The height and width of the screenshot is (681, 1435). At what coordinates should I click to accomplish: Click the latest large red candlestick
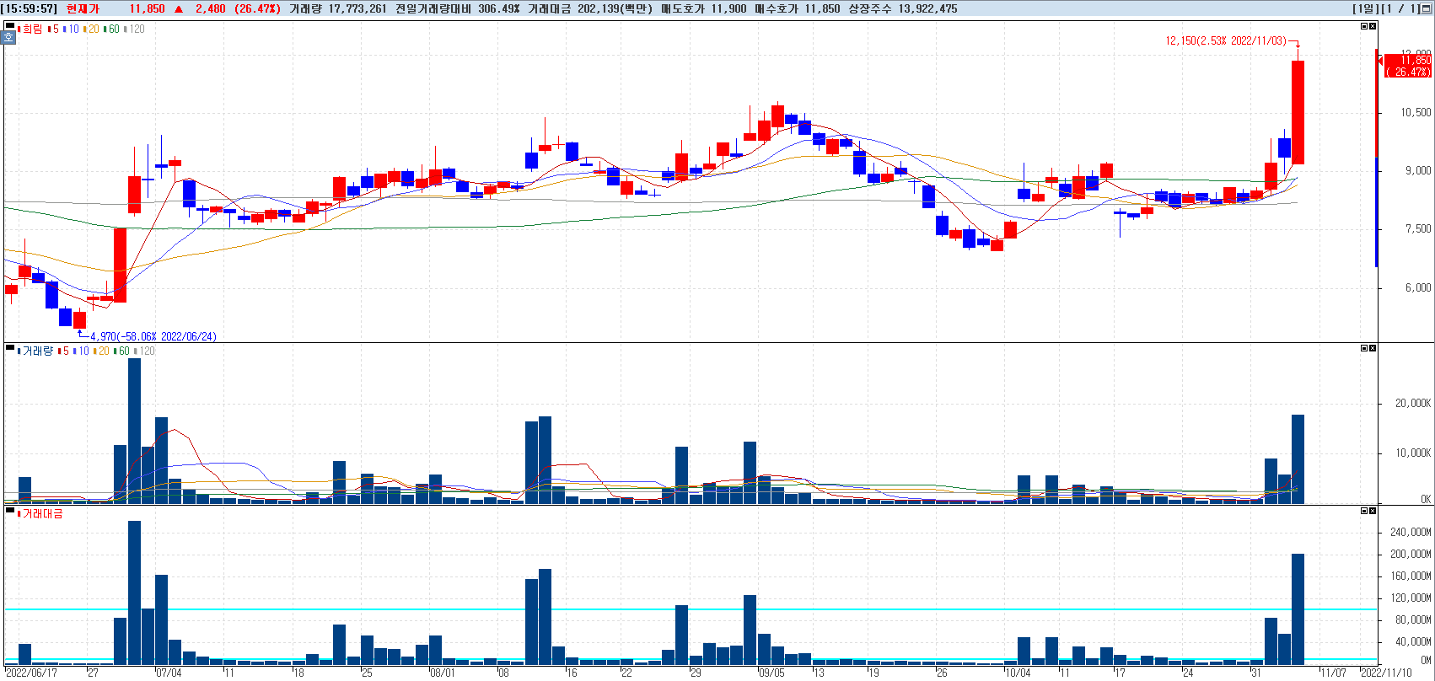pos(1298,112)
